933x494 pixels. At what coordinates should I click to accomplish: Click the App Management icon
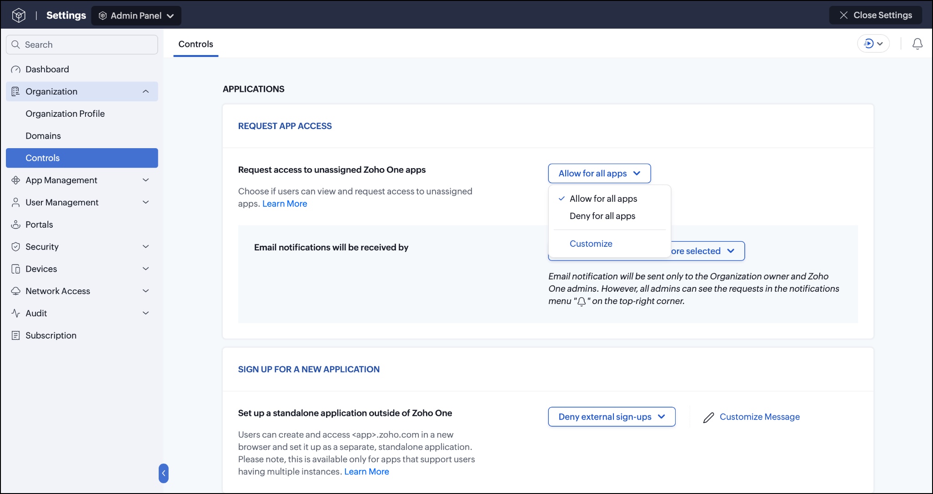tap(15, 180)
